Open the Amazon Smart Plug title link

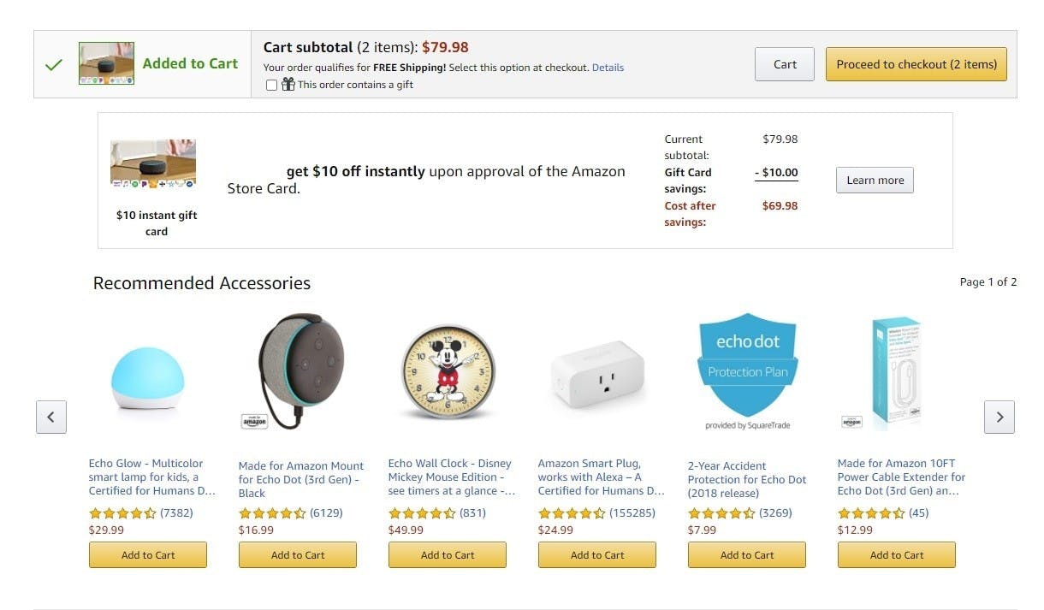pos(601,477)
